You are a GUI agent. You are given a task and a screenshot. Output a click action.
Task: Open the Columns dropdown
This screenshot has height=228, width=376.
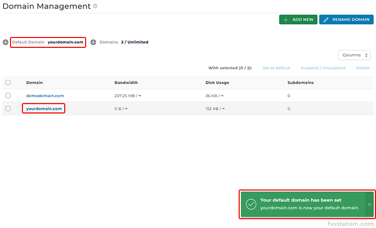(354, 55)
